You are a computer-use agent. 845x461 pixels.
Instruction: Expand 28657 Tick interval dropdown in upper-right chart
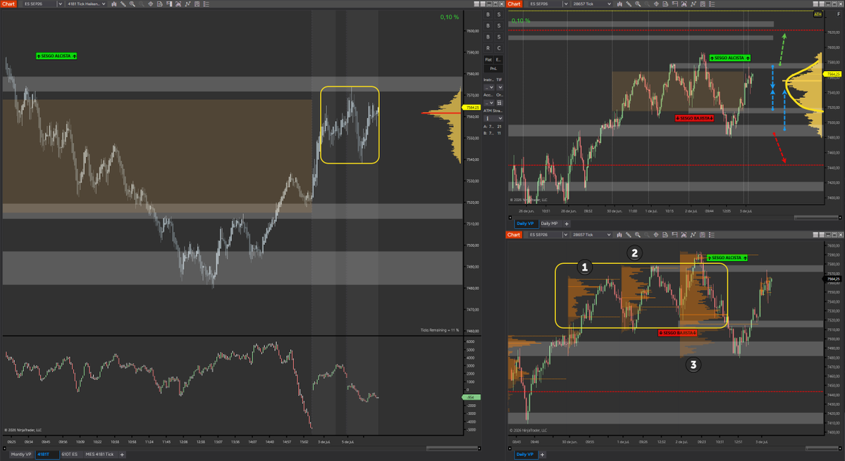click(609, 4)
